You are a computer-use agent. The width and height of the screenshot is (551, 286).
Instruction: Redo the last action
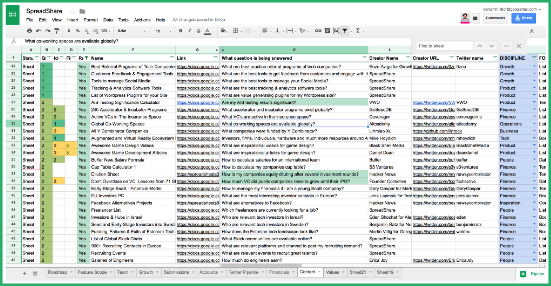48,31
